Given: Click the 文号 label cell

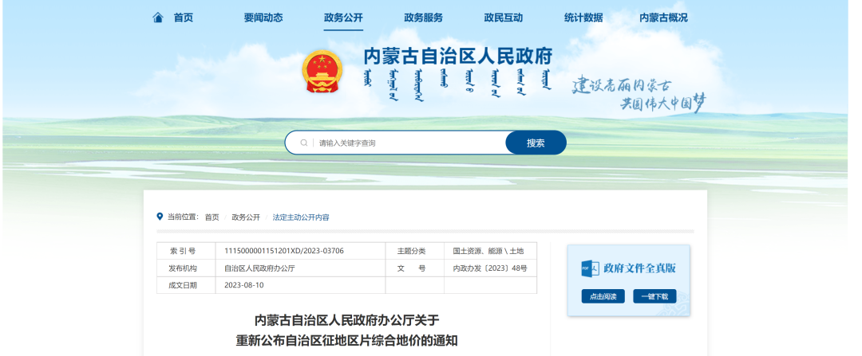Looking at the screenshot, I should click(414, 268).
